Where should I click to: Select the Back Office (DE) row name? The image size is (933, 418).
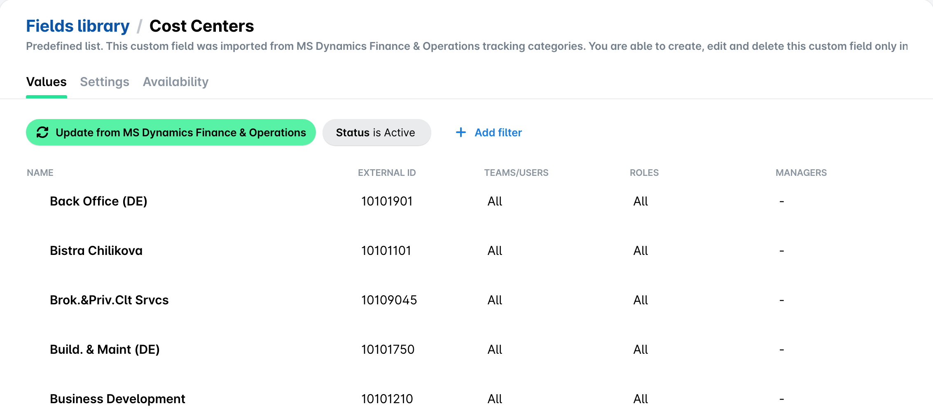pyautogui.click(x=98, y=201)
